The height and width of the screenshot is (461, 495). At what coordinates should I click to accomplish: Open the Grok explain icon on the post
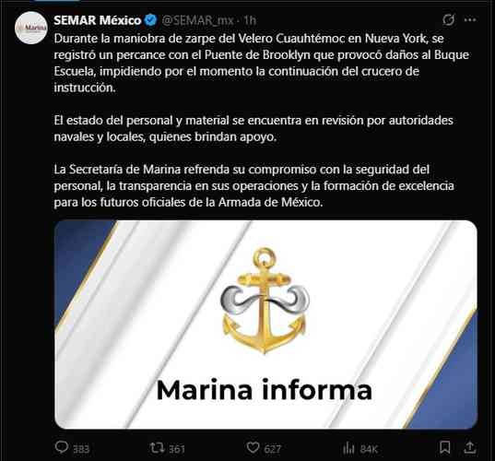448,20
